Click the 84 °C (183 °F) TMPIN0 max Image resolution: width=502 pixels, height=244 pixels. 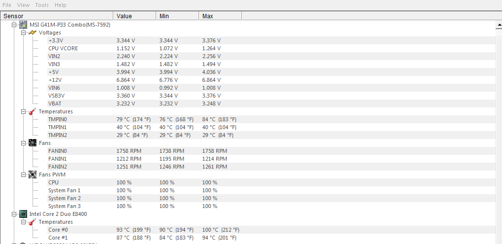[219, 119]
